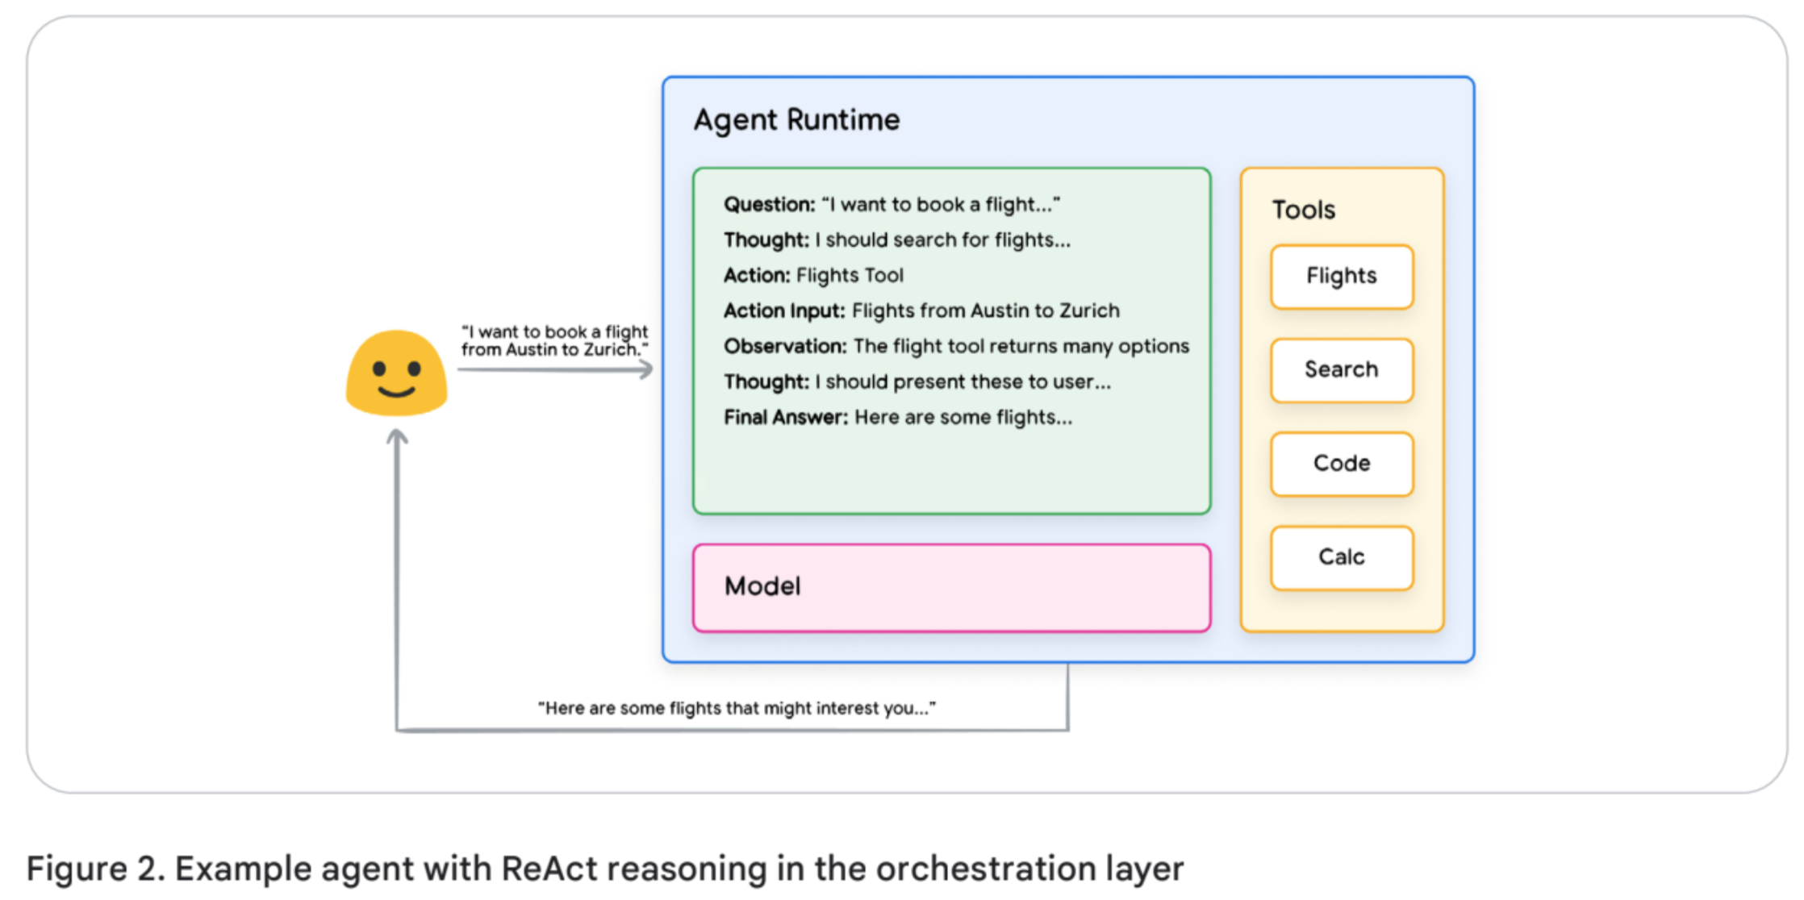Screen dimensions: 1804x900
Task: Click the arrowhead pointing to Agent Runtime
Action: pos(645,369)
